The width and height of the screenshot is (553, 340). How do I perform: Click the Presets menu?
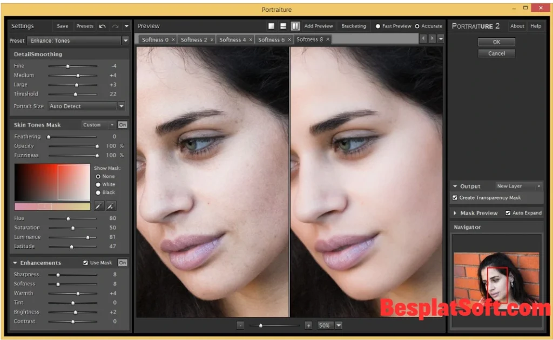pos(84,25)
